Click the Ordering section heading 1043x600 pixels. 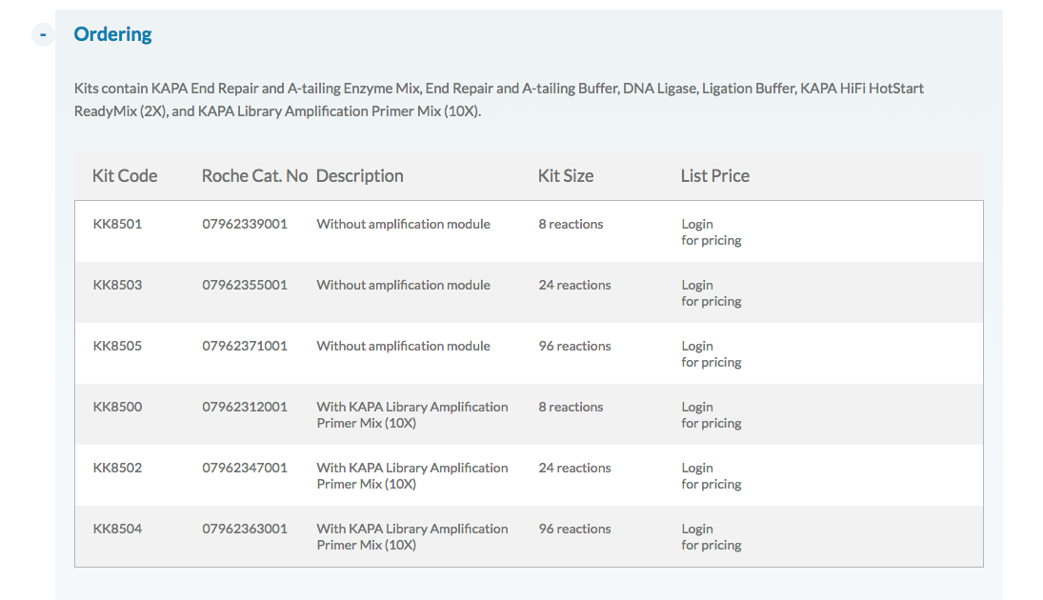pyautogui.click(x=112, y=34)
